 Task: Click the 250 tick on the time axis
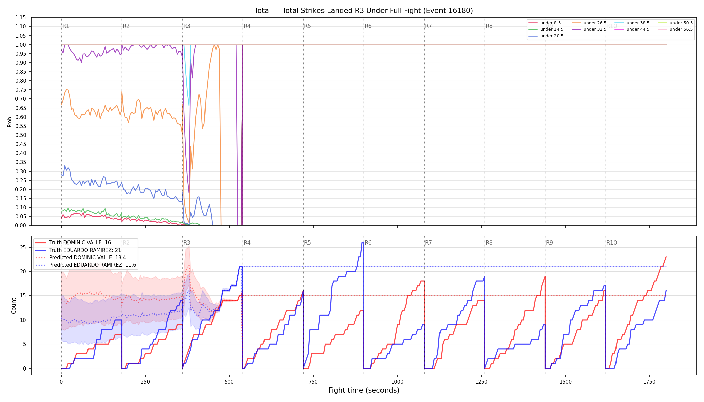click(x=145, y=382)
